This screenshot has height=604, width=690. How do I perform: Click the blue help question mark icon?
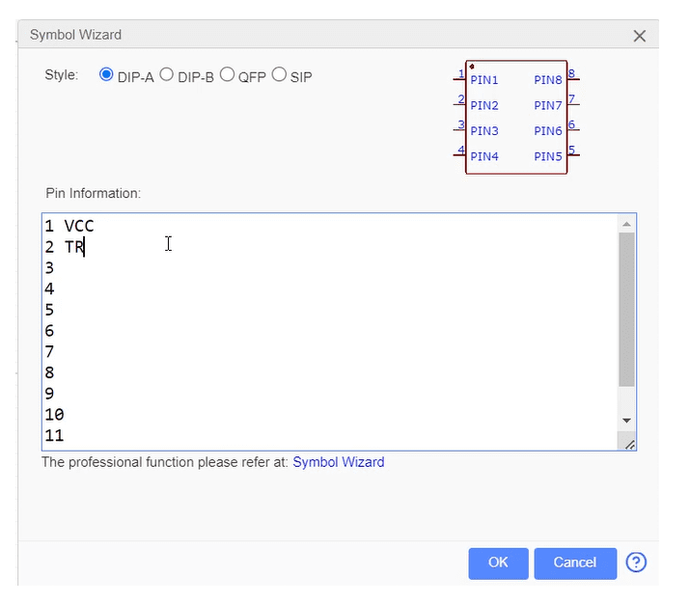[x=636, y=563]
